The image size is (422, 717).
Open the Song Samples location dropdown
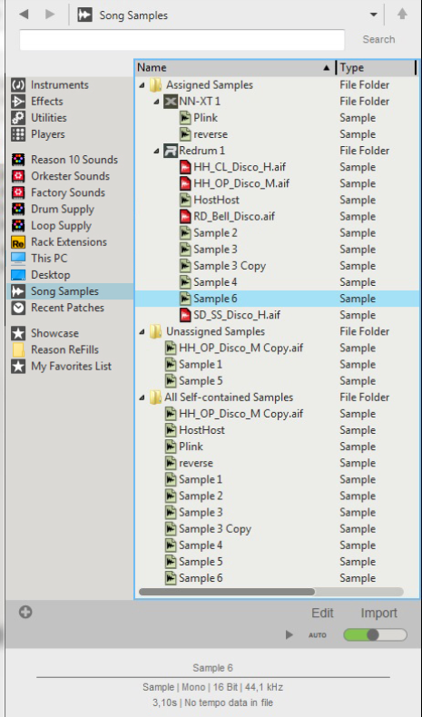pos(374,15)
